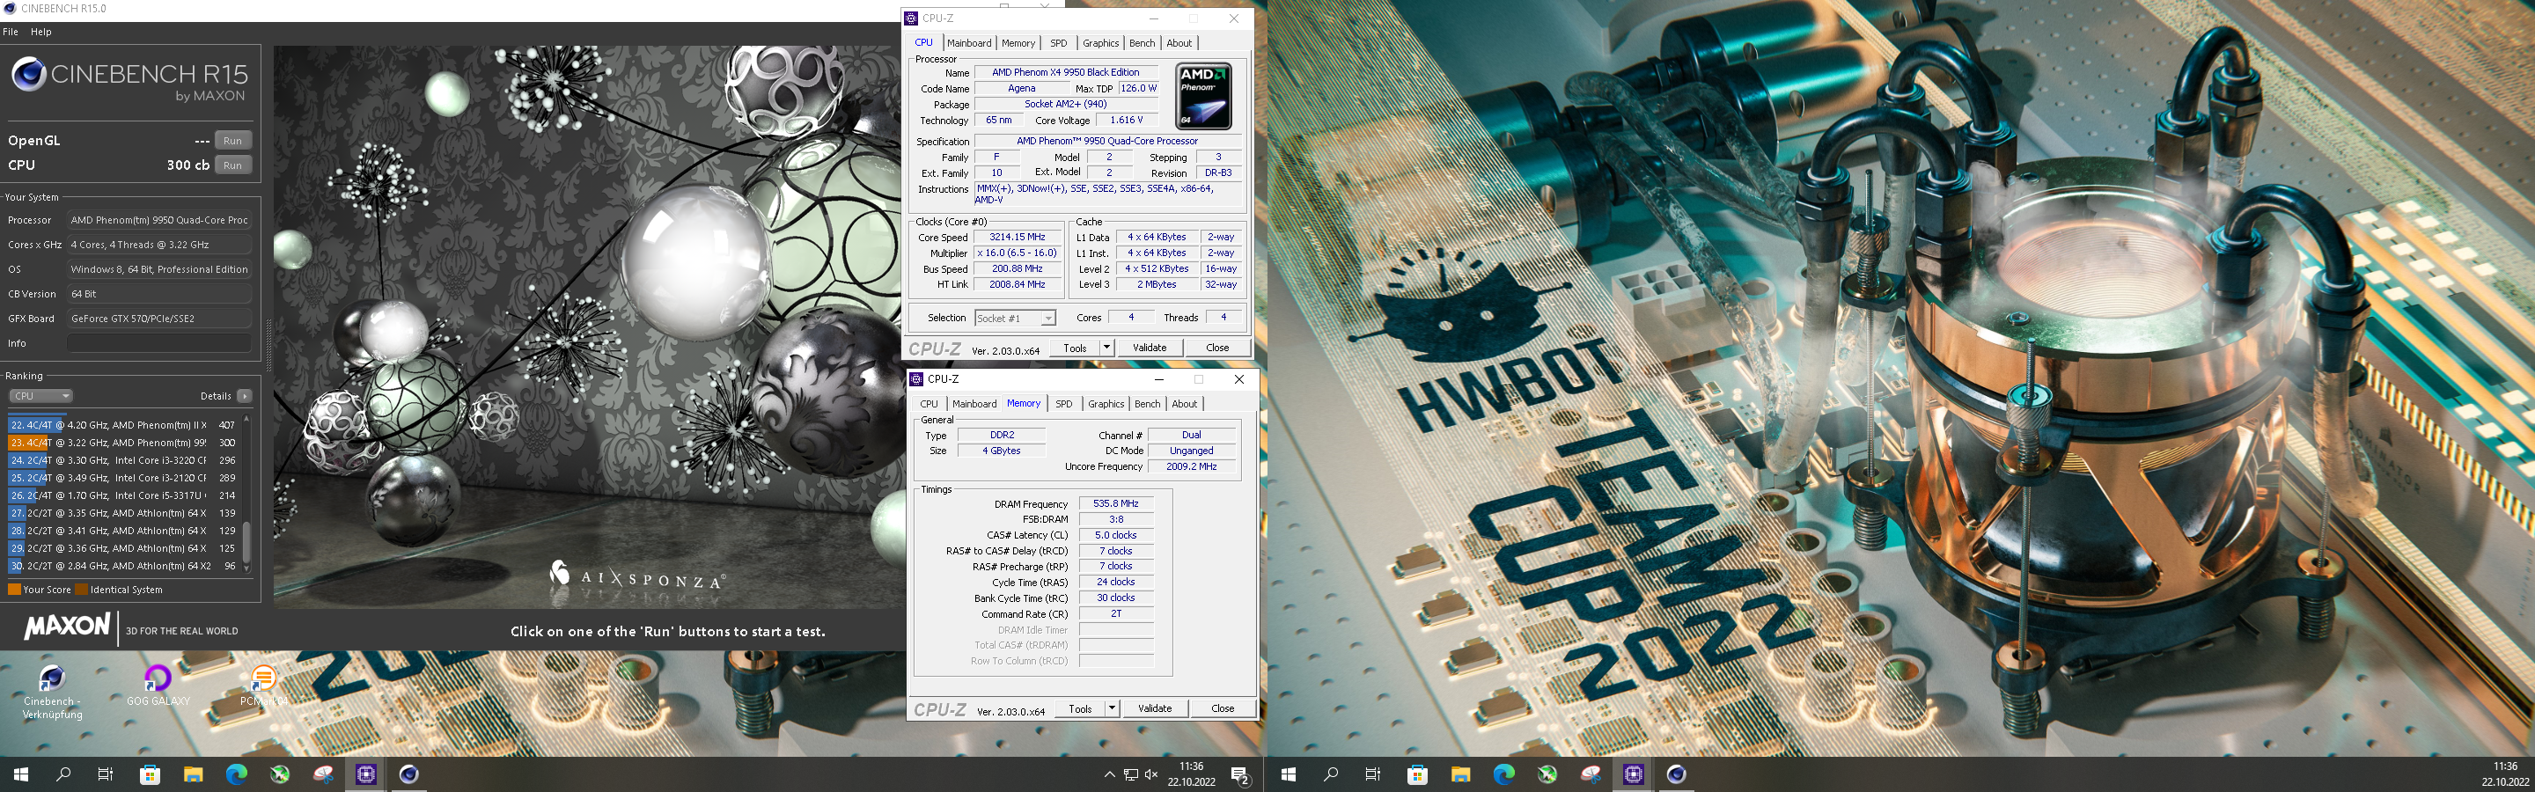Open Microsoft Edge on left monitor taskbar

[236, 774]
